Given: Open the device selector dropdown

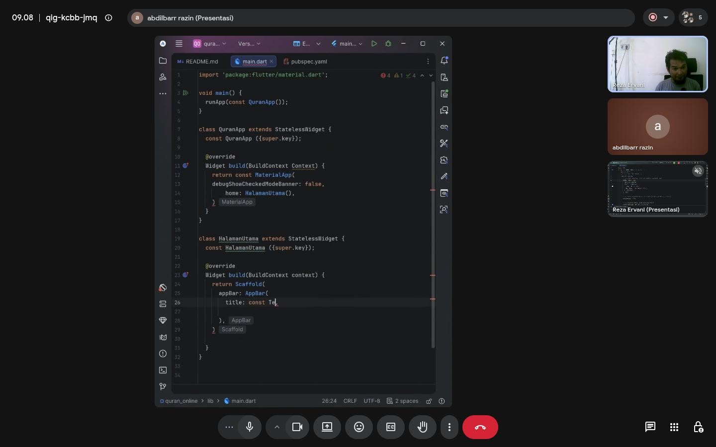Looking at the screenshot, I should 306,44.
